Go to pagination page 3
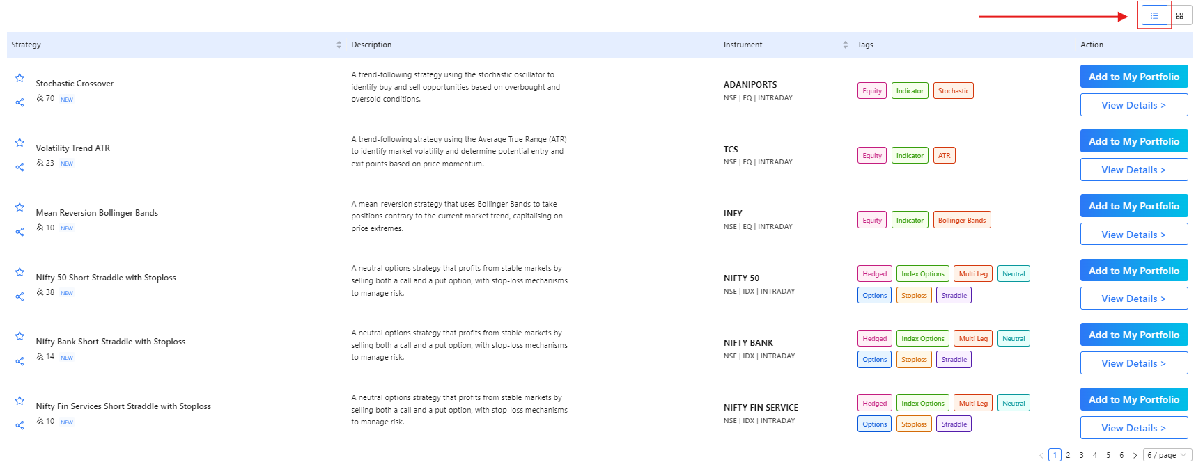The height and width of the screenshot is (469, 1196). click(x=1081, y=455)
